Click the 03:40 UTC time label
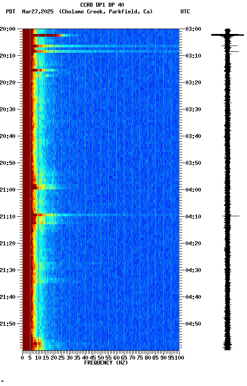 pos(193,136)
